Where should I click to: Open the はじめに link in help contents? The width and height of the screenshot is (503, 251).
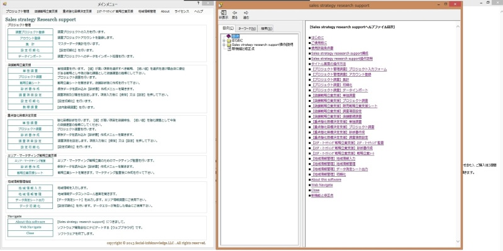[318, 38]
